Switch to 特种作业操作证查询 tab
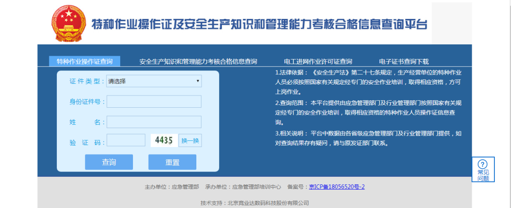Image resolution: width=511 pixels, height=208 pixels. (85, 61)
